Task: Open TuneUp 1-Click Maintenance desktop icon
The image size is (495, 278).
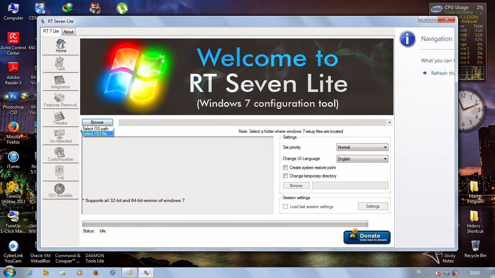Action: pos(13,222)
